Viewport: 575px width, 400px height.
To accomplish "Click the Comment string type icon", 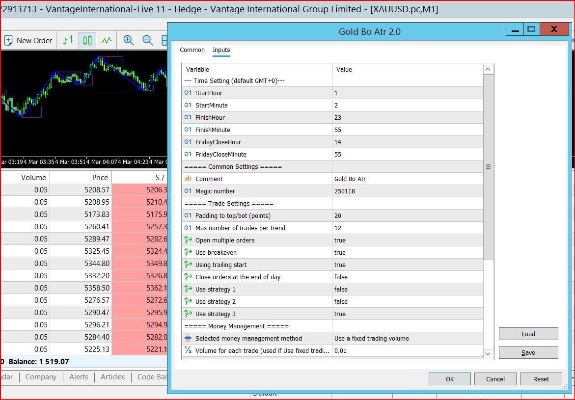I will tap(188, 179).
